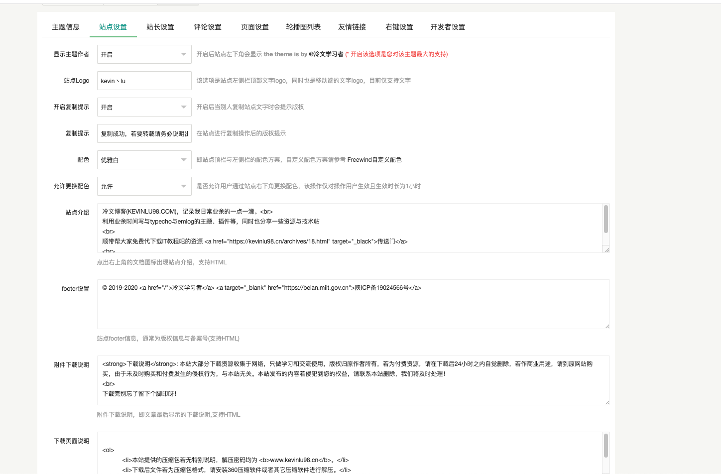The width and height of the screenshot is (721, 474).
Task: Click the 站点Logo text field
Action: tap(144, 81)
